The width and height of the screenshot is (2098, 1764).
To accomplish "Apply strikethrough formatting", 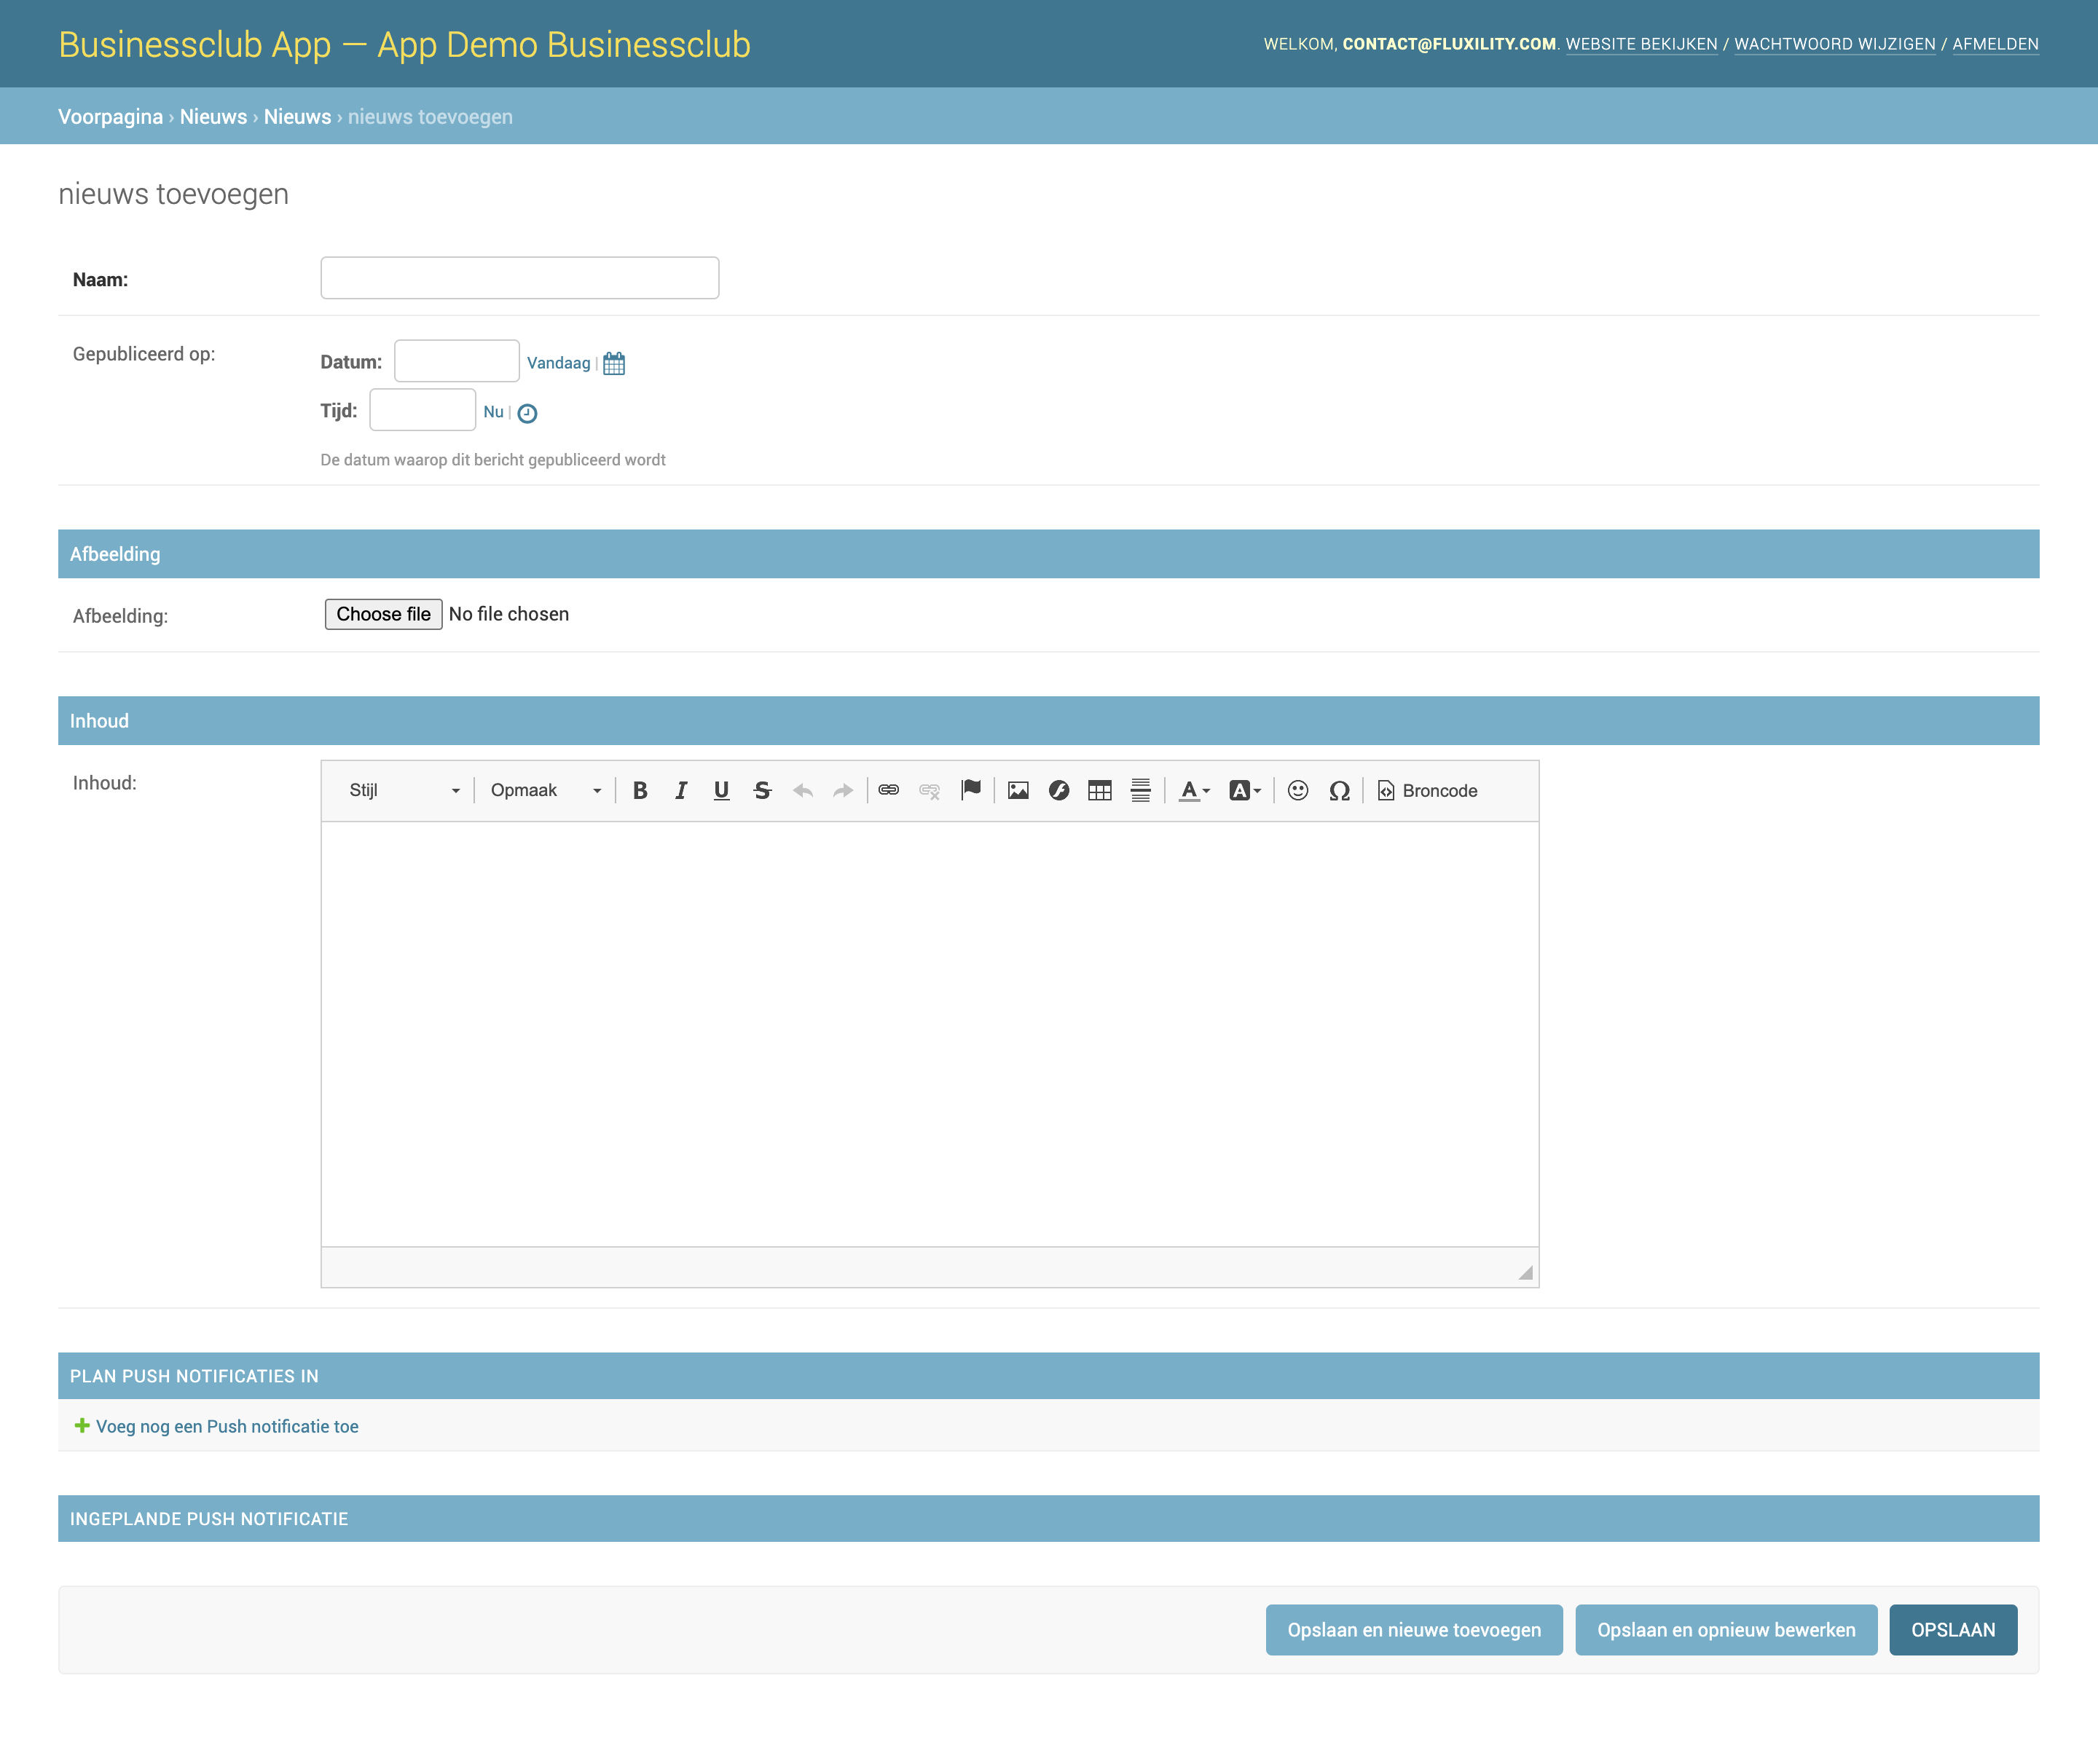I will pos(762,791).
